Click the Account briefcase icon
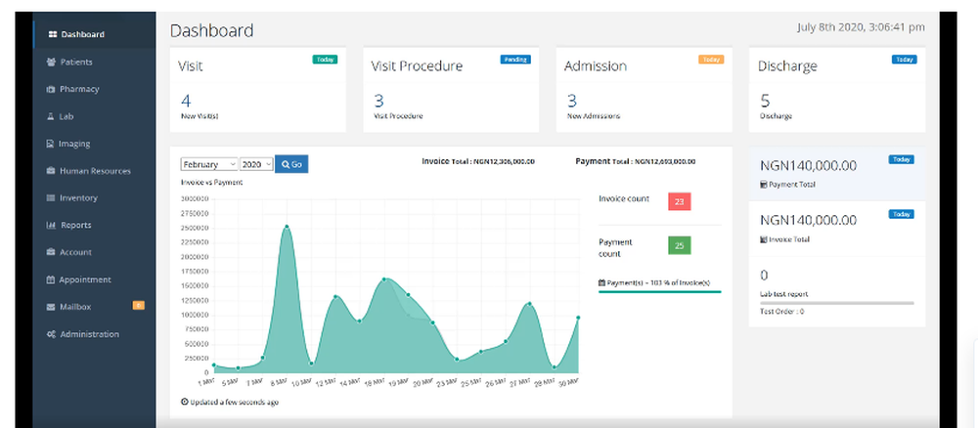 click(x=51, y=252)
